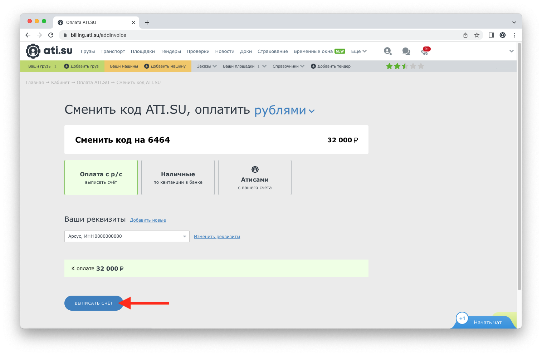
Task: Click Изменить реквизиты link
Action: [x=217, y=237]
